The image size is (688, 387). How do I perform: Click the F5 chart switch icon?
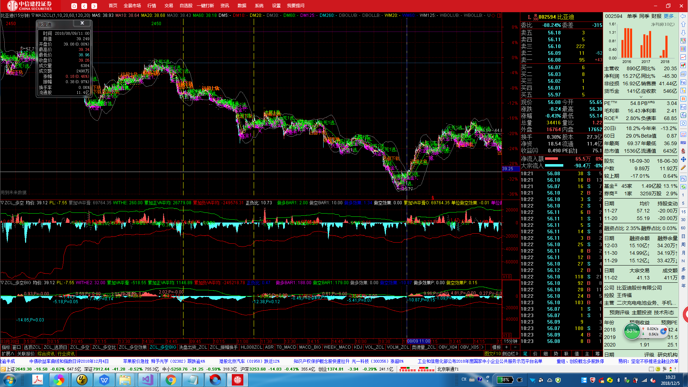pyautogui.click(x=683, y=178)
